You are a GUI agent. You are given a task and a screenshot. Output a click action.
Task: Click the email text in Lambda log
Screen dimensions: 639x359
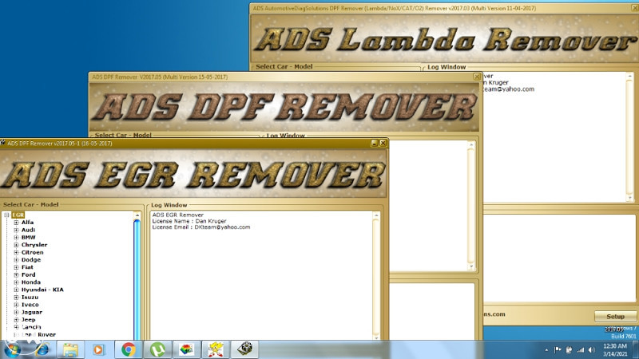[509, 89]
